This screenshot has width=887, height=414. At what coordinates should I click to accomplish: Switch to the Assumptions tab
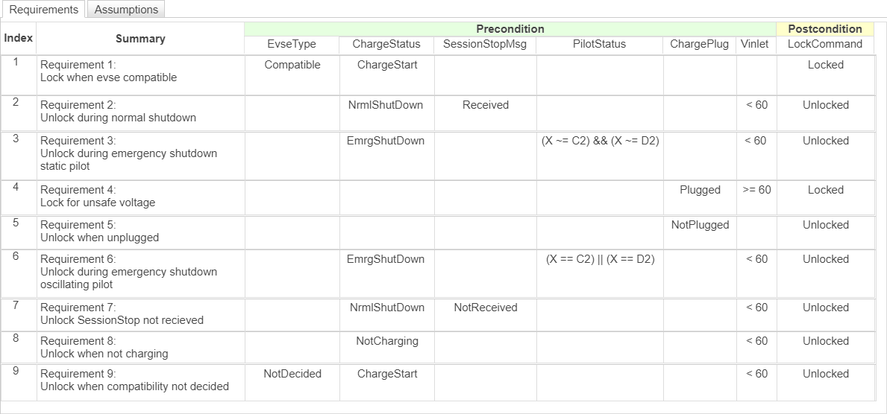pos(126,10)
